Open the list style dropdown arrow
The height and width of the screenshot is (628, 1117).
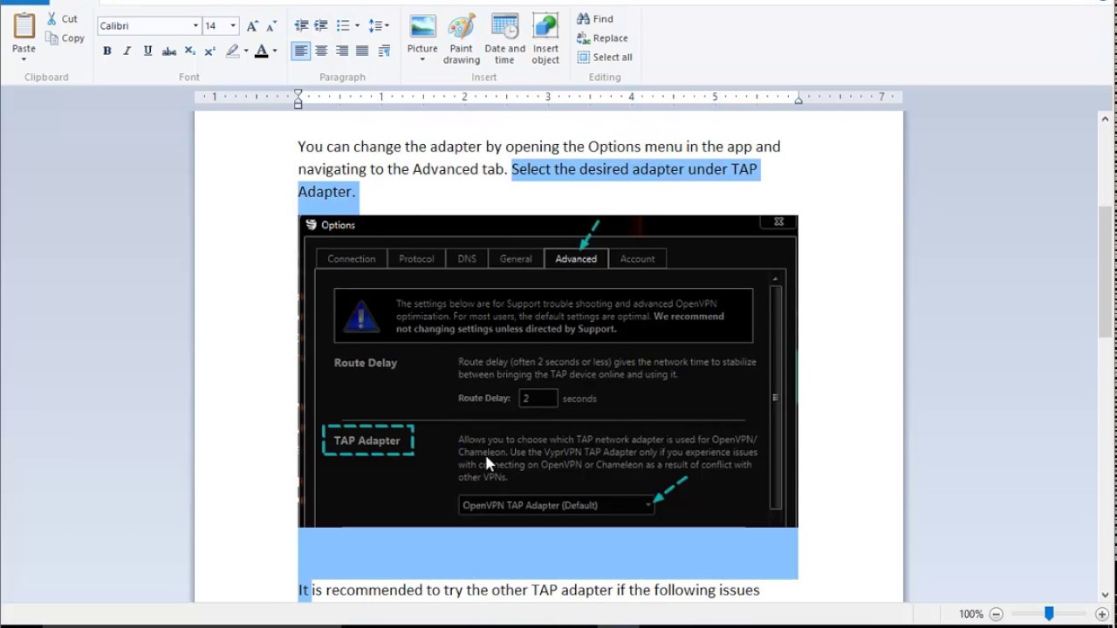pyautogui.click(x=357, y=26)
